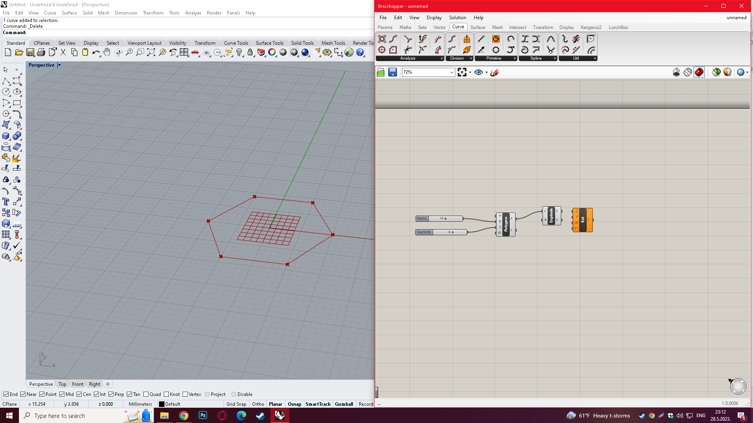
Task: Click the Cut scissors icon in Rhino
Action: (63, 52)
